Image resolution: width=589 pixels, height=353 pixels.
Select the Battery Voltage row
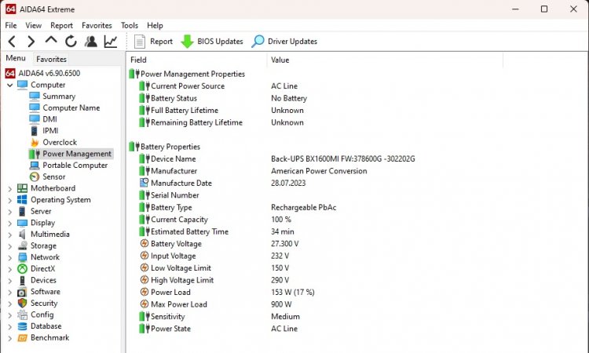click(x=219, y=244)
